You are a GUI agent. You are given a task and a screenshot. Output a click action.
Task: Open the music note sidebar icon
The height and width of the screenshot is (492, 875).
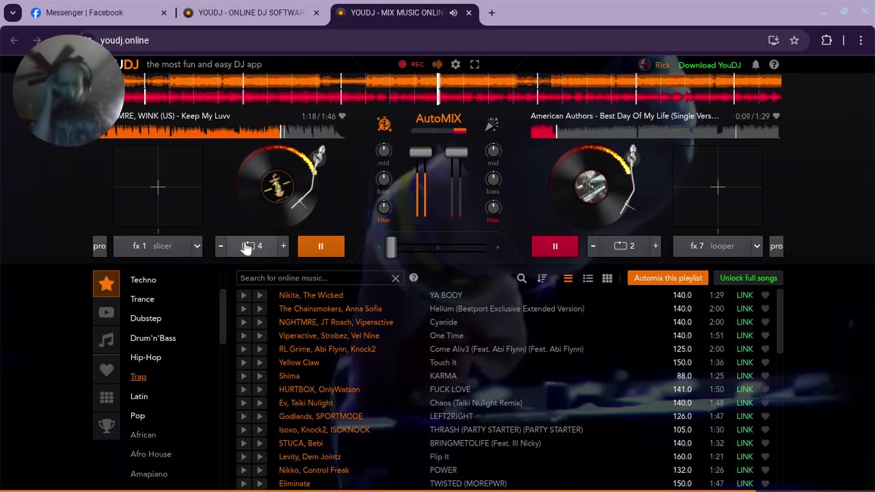coord(106,340)
